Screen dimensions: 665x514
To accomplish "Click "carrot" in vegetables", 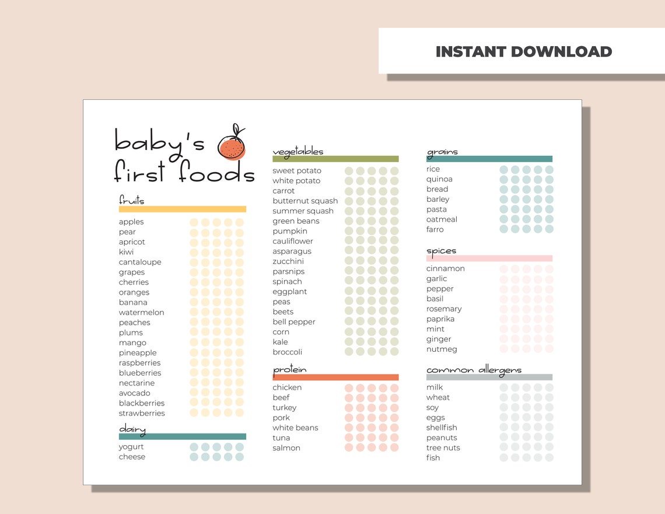I will (283, 191).
